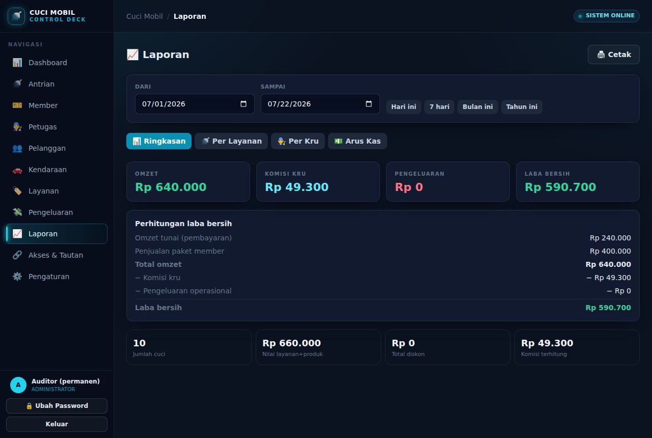This screenshot has height=438, width=652.
Task: Apply the Bulan ini date filter
Action: (x=478, y=107)
